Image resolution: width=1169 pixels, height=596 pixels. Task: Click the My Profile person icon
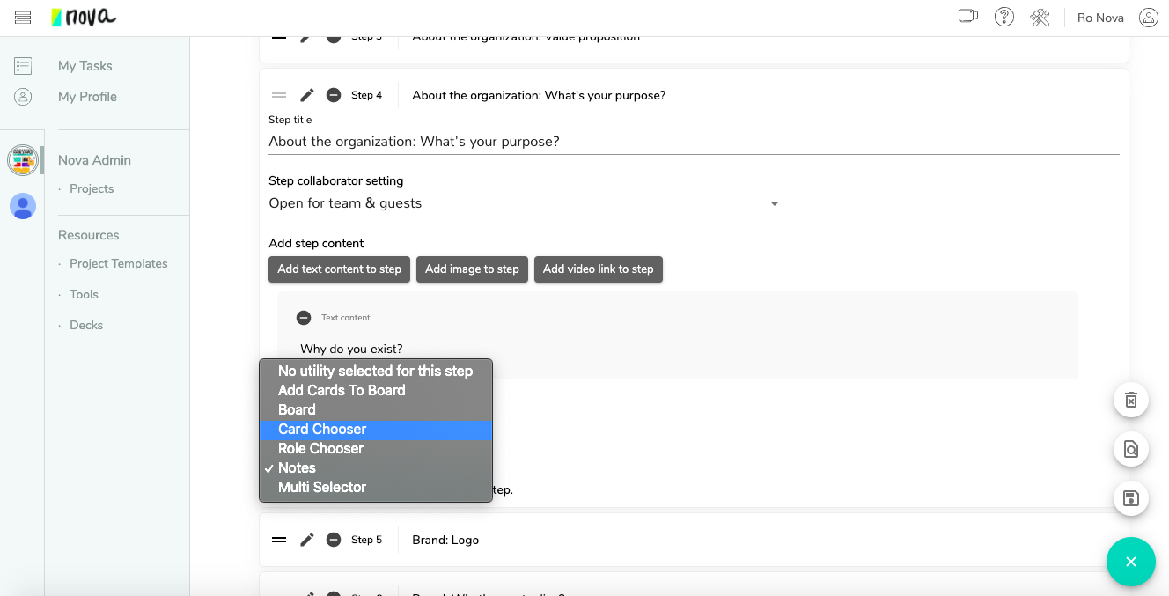coord(23,97)
